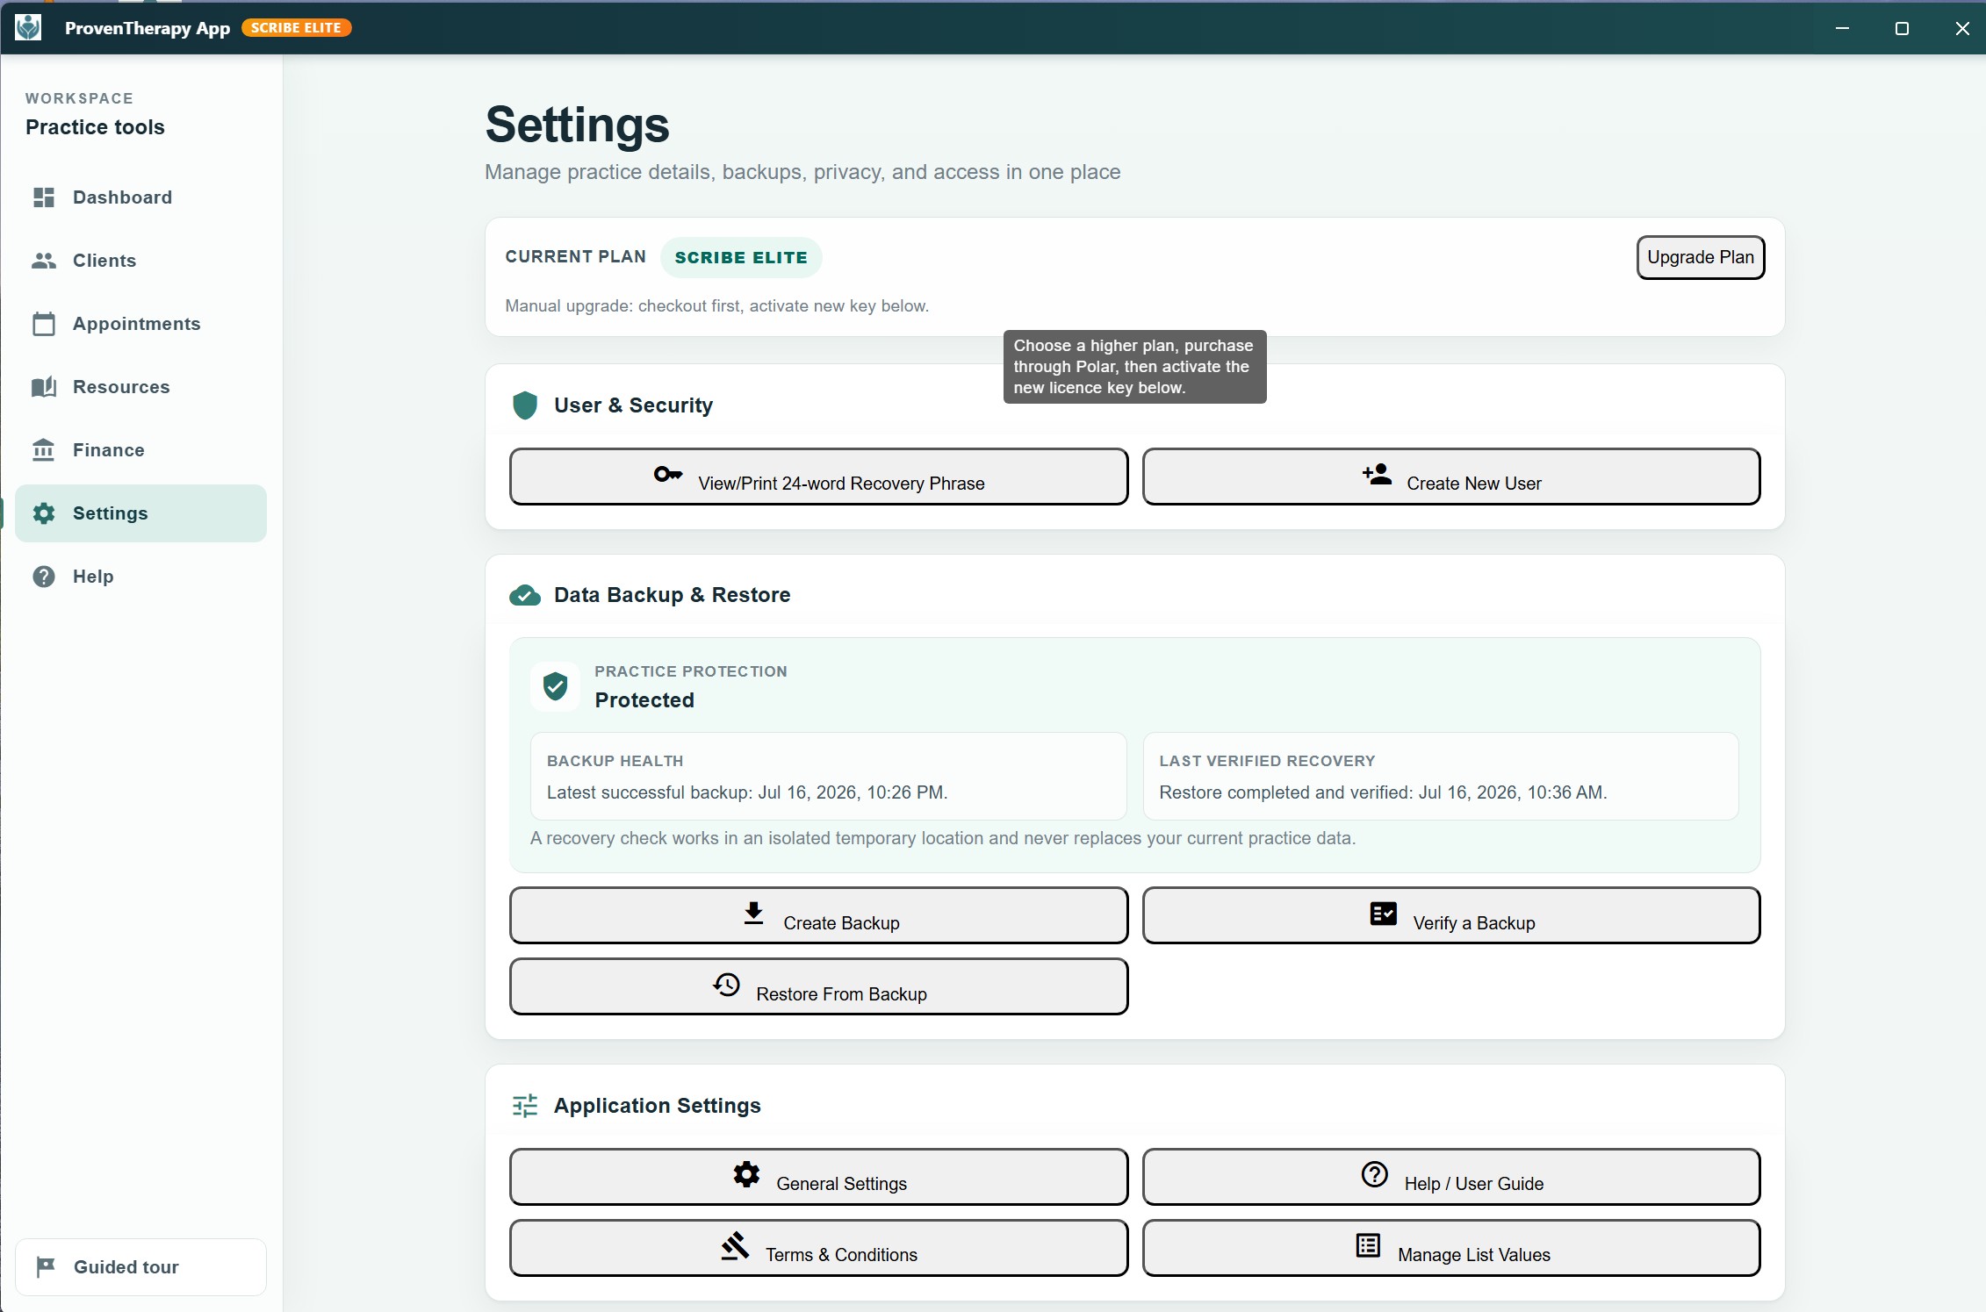
Task: Click the Settings page title
Action: 577,125
